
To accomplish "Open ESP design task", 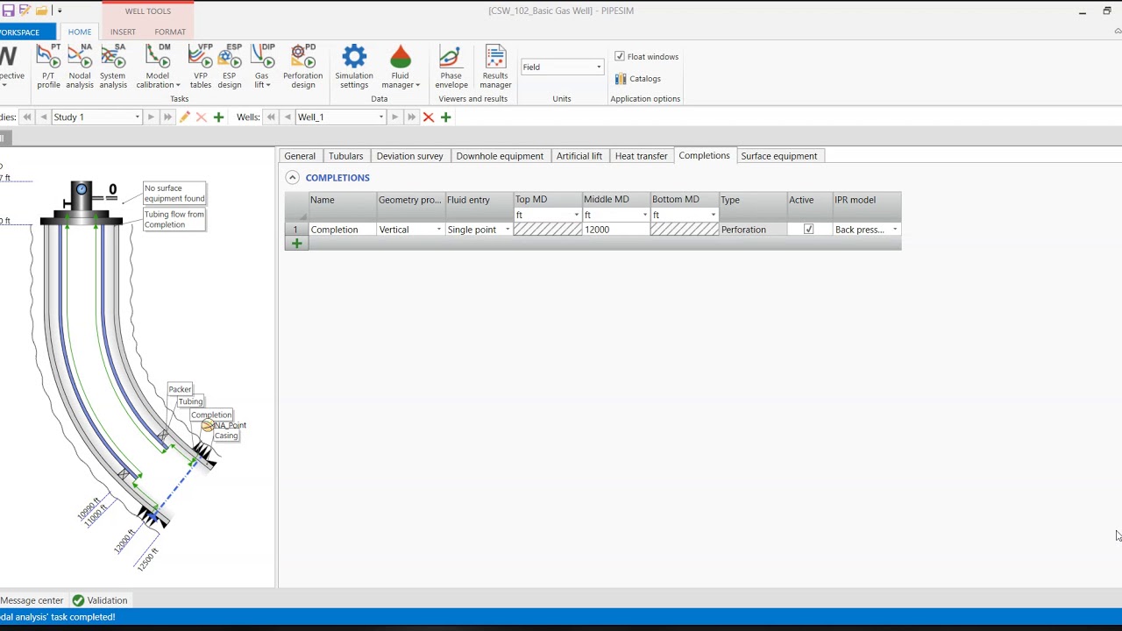I will (230, 67).
